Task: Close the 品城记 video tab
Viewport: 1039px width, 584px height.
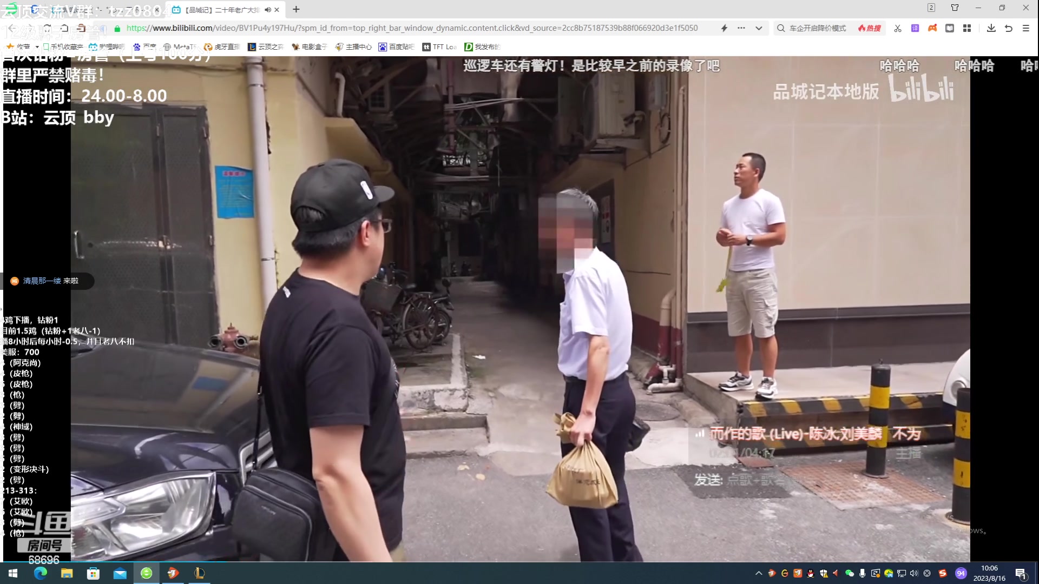Action: click(277, 10)
